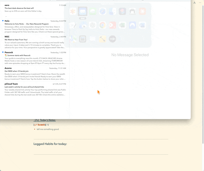204x171 pixels.
Task: Open the pCloud Team shared links email
Action: [x=35, y=89]
